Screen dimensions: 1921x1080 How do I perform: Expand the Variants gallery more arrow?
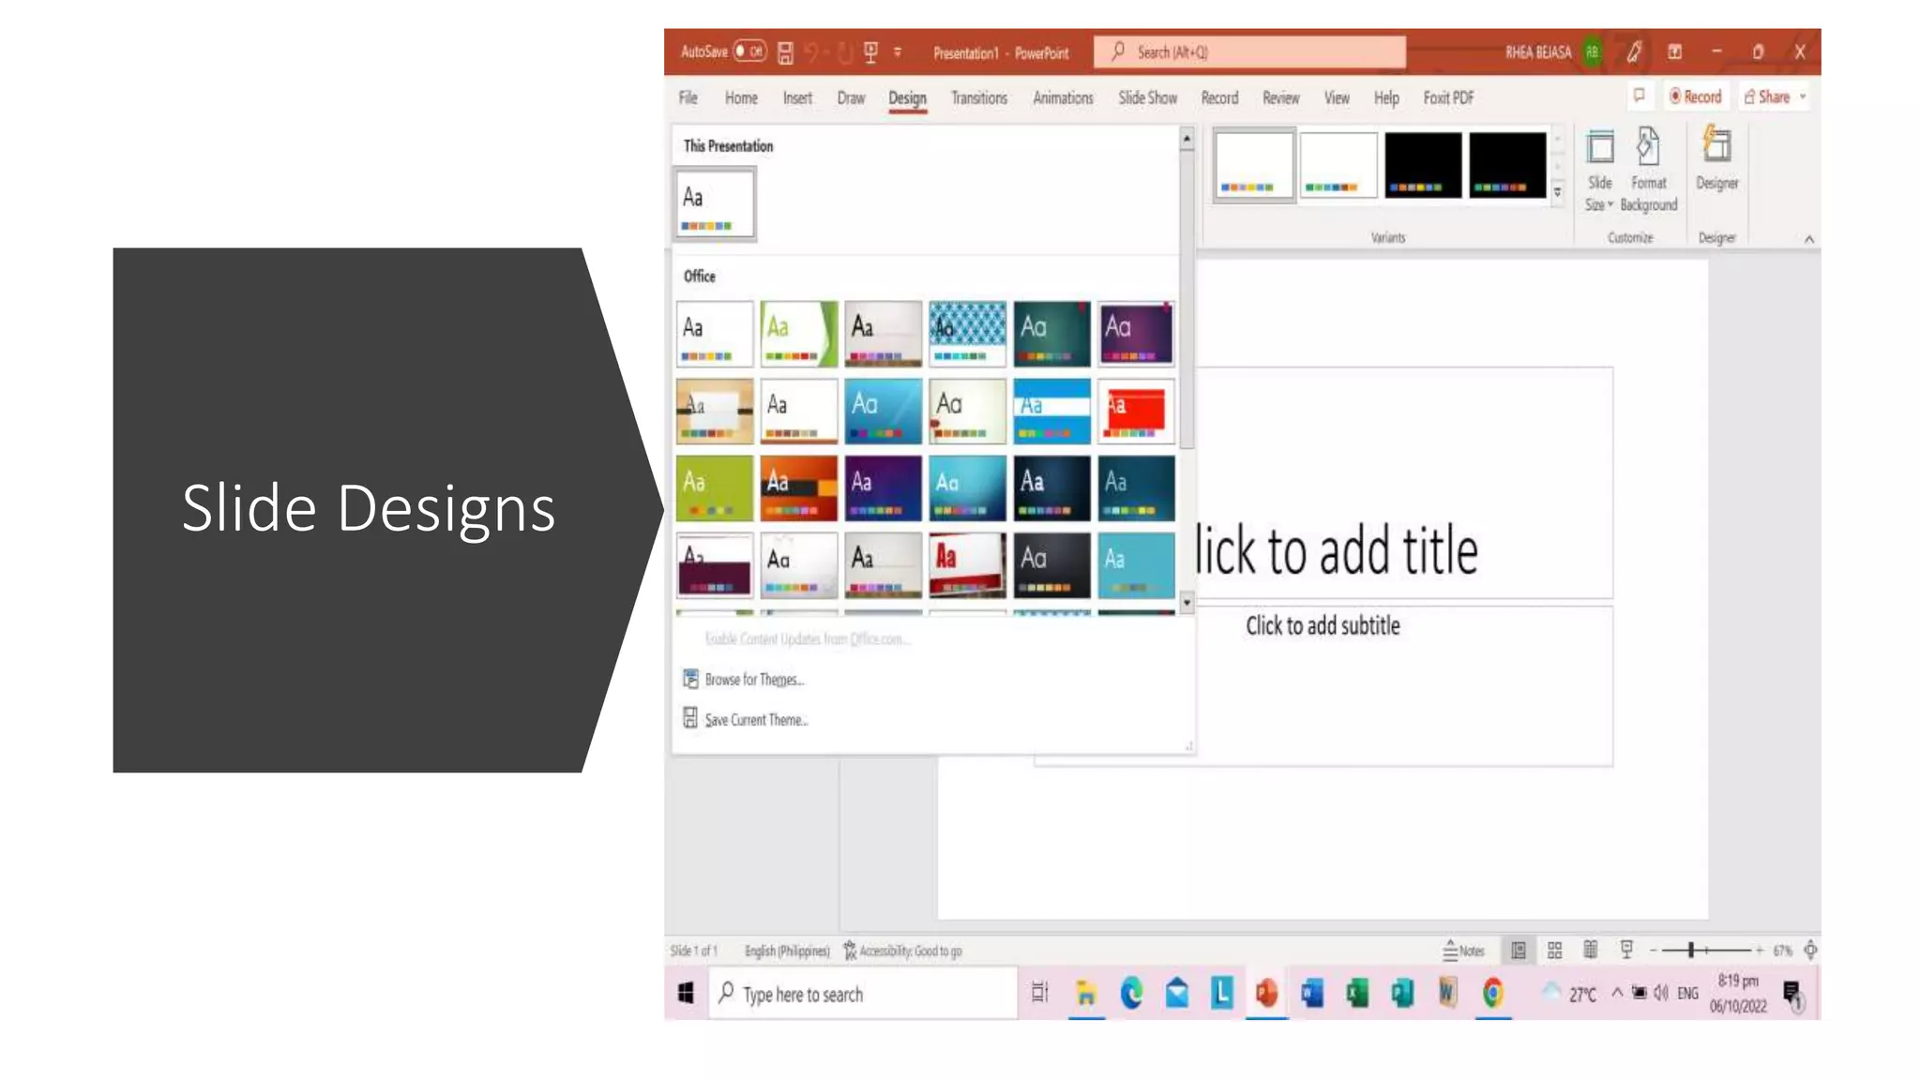[1558, 192]
